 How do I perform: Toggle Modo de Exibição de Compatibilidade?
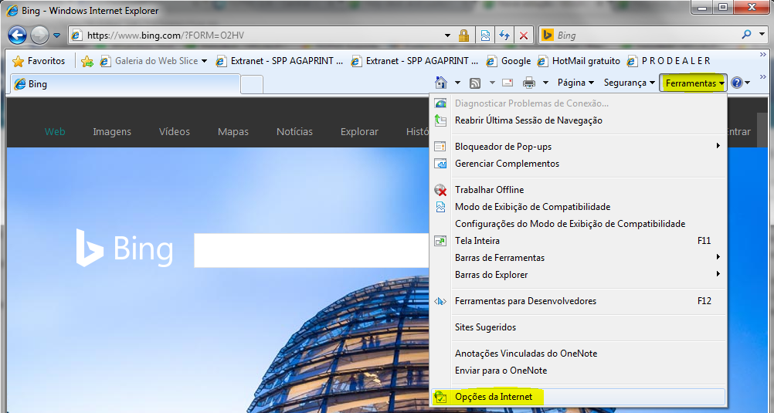pyautogui.click(x=578, y=207)
